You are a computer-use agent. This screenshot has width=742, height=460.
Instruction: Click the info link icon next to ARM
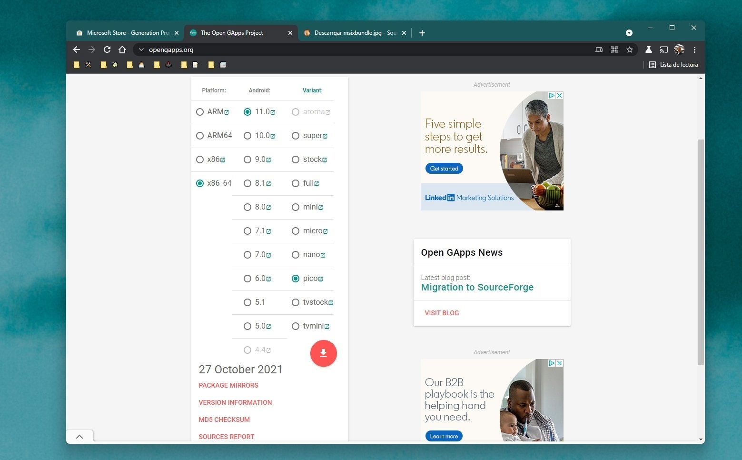[x=227, y=112]
